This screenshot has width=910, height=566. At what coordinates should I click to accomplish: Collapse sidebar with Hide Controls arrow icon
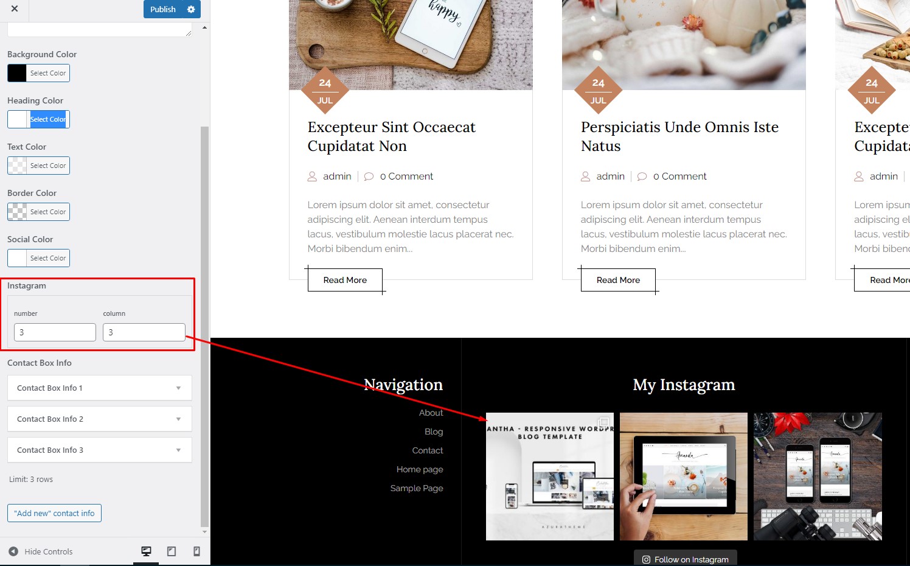(x=13, y=551)
